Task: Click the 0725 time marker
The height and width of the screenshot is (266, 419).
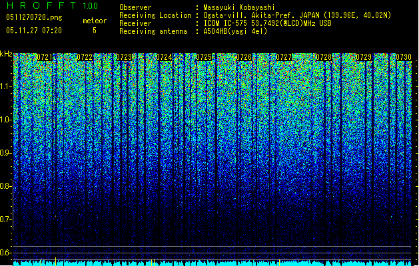Action: [x=204, y=57]
